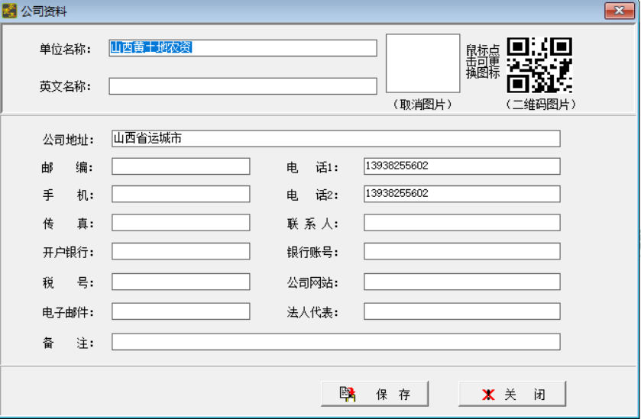This screenshot has height=419, width=641.
Task: Click the 公司地址 input field
Action: click(x=335, y=139)
